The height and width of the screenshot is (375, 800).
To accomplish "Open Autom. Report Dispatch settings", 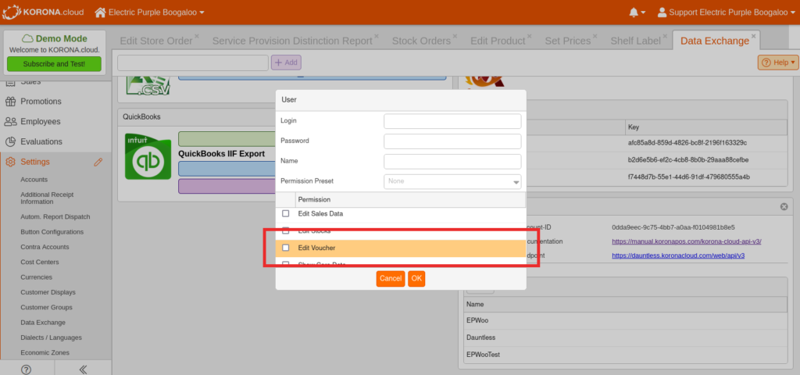I will click(x=55, y=217).
